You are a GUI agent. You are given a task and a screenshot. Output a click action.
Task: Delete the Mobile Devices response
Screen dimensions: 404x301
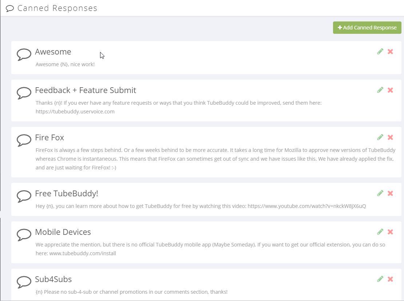click(391, 232)
